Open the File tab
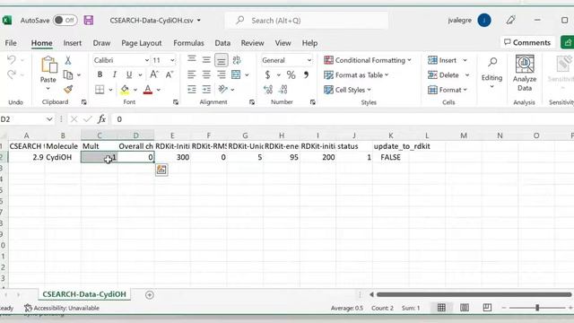Screen dimensions: 574x323 [x=11, y=43]
